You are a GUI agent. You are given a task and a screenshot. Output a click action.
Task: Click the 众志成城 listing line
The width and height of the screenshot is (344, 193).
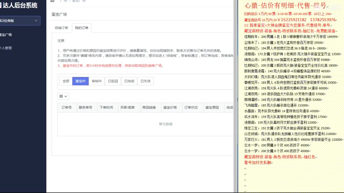[x=290, y=134]
